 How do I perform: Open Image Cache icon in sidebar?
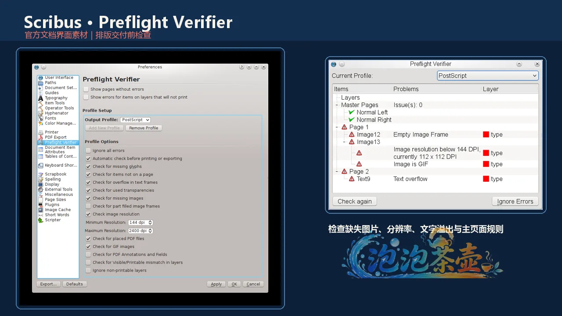pyautogui.click(x=41, y=210)
